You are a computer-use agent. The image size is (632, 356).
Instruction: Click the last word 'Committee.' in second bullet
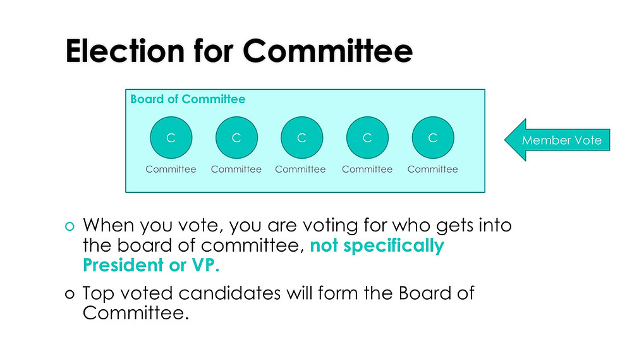click(136, 313)
